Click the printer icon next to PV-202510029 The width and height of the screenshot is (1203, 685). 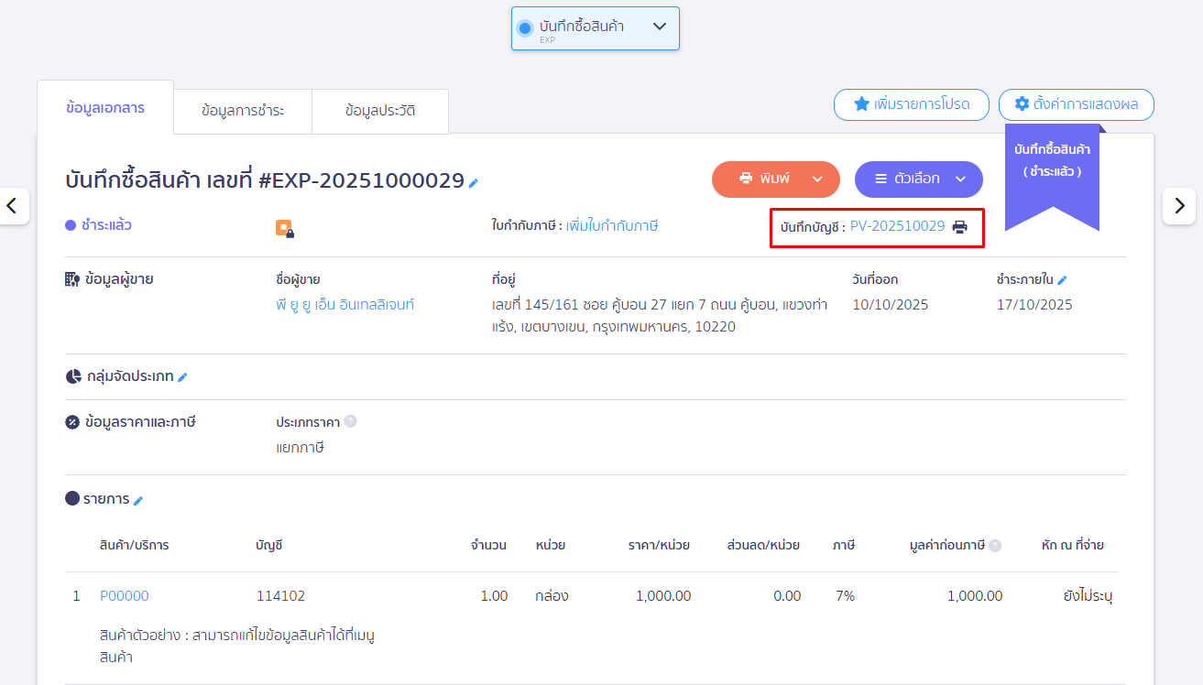tap(959, 227)
